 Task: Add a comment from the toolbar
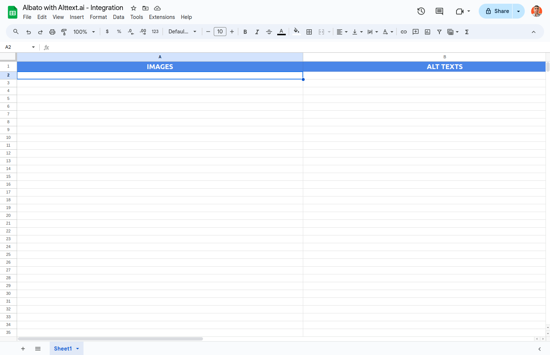pos(416,32)
